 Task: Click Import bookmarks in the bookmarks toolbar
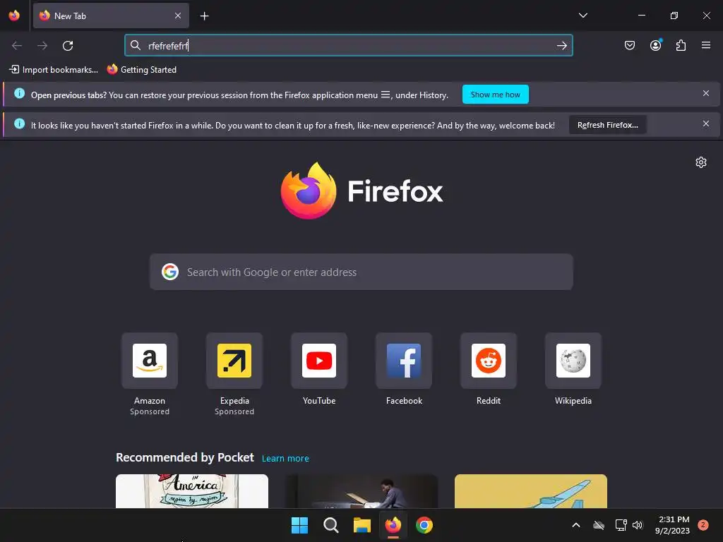54,70
